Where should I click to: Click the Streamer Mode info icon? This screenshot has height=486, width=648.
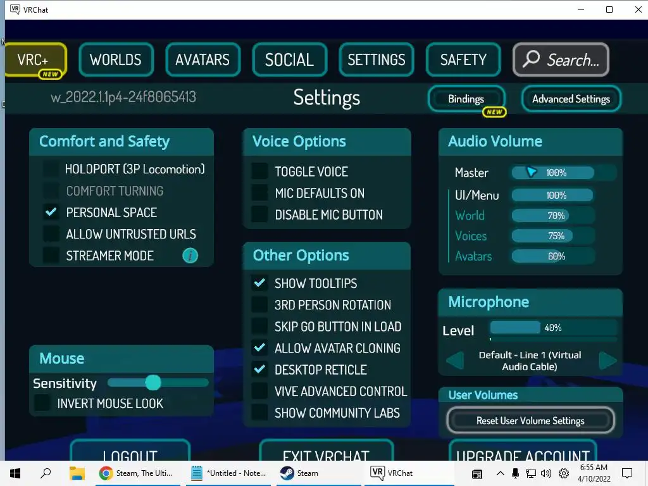(x=190, y=256)
